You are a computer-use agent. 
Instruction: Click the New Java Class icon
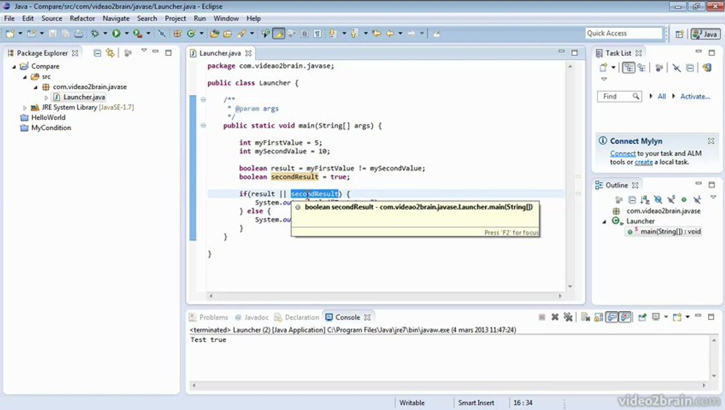pyautogui.click(x=191, y=34)
